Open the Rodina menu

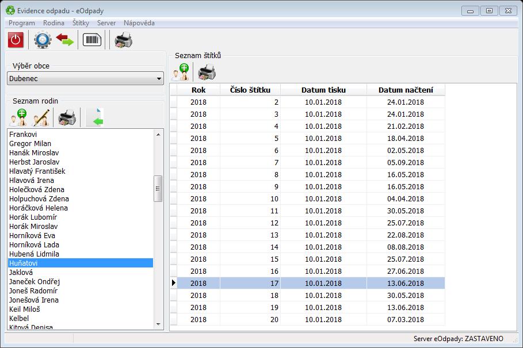click(54, 23)
